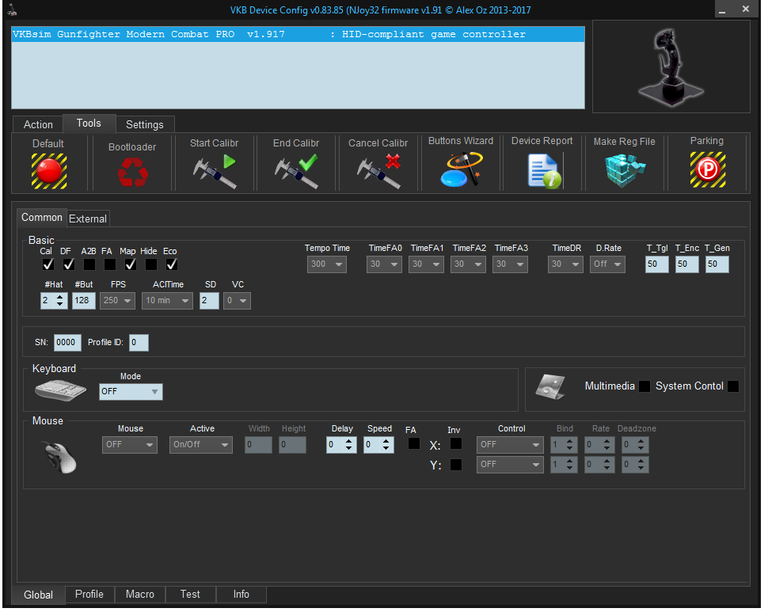Open the D.Rate dropdown
768x612 pixels.
pos(607,264)
